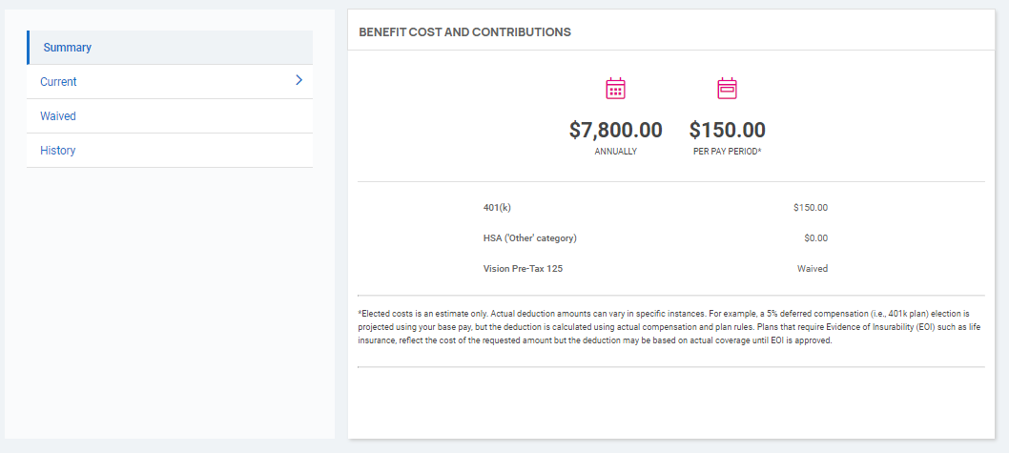The width and height of the screenshot is (1009, 453).
Task: Click the Waived status for Vision plan
Action: coord(813,268)
